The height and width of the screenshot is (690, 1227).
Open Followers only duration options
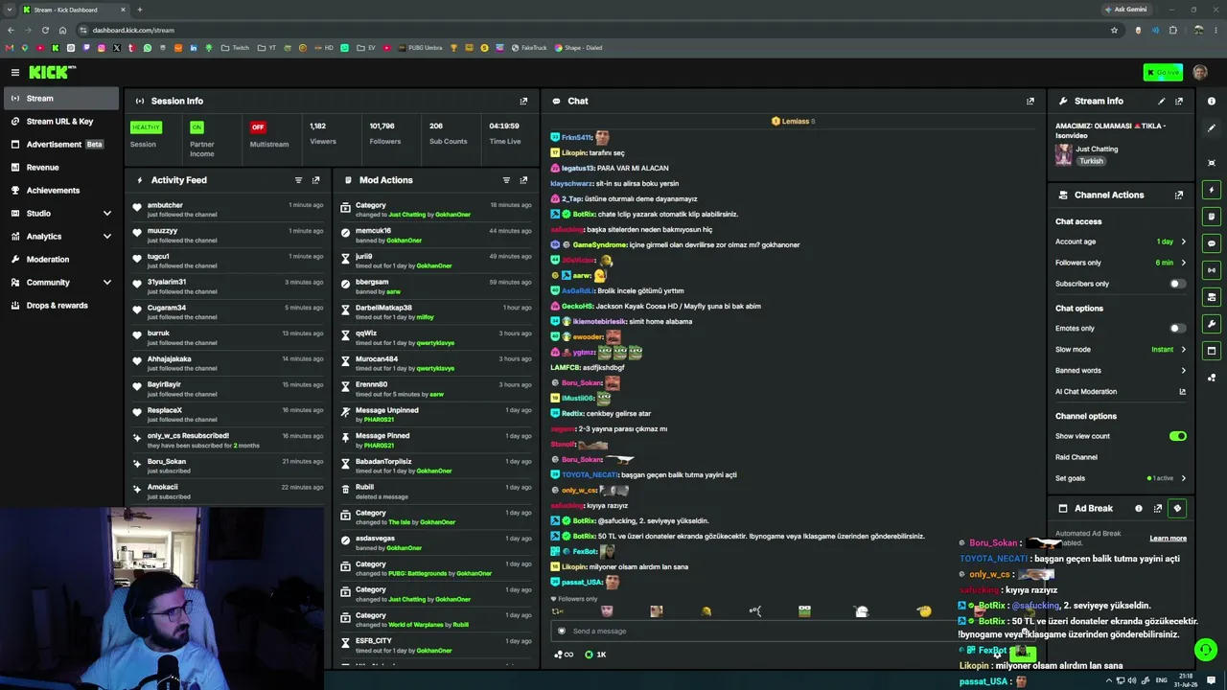pos(1121,263)
